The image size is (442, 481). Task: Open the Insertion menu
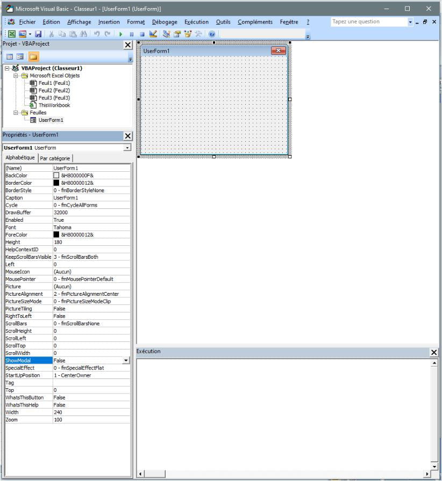click(x=109, y=22)
